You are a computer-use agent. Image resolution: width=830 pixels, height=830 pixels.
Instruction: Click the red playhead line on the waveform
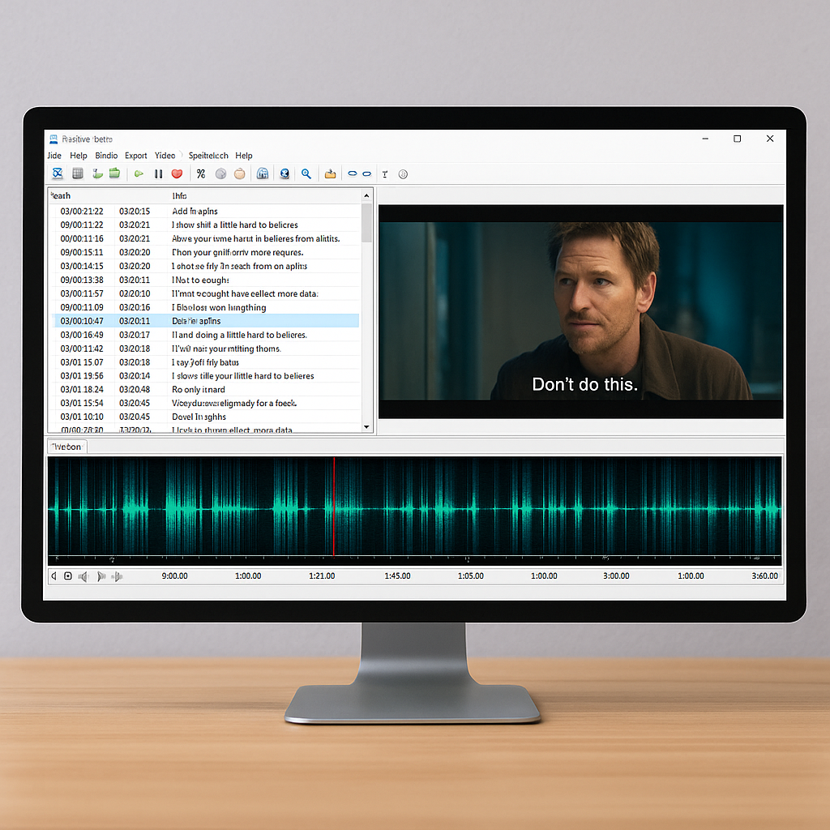(334, 506)
